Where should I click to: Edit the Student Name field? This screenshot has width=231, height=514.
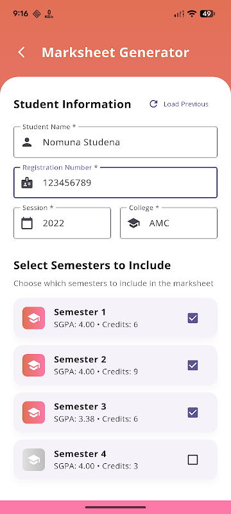tap(116, 142)
